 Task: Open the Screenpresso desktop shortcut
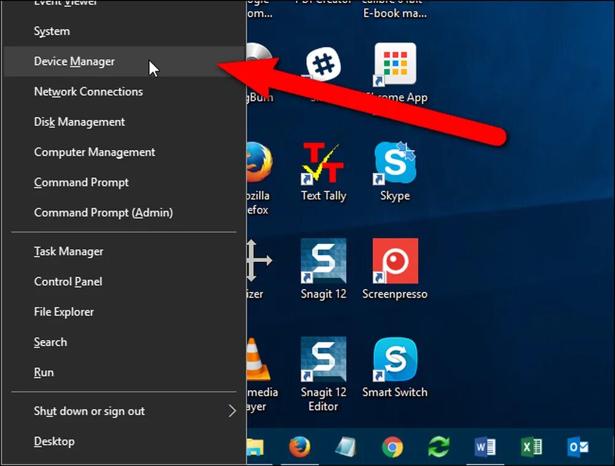[395, 269]
